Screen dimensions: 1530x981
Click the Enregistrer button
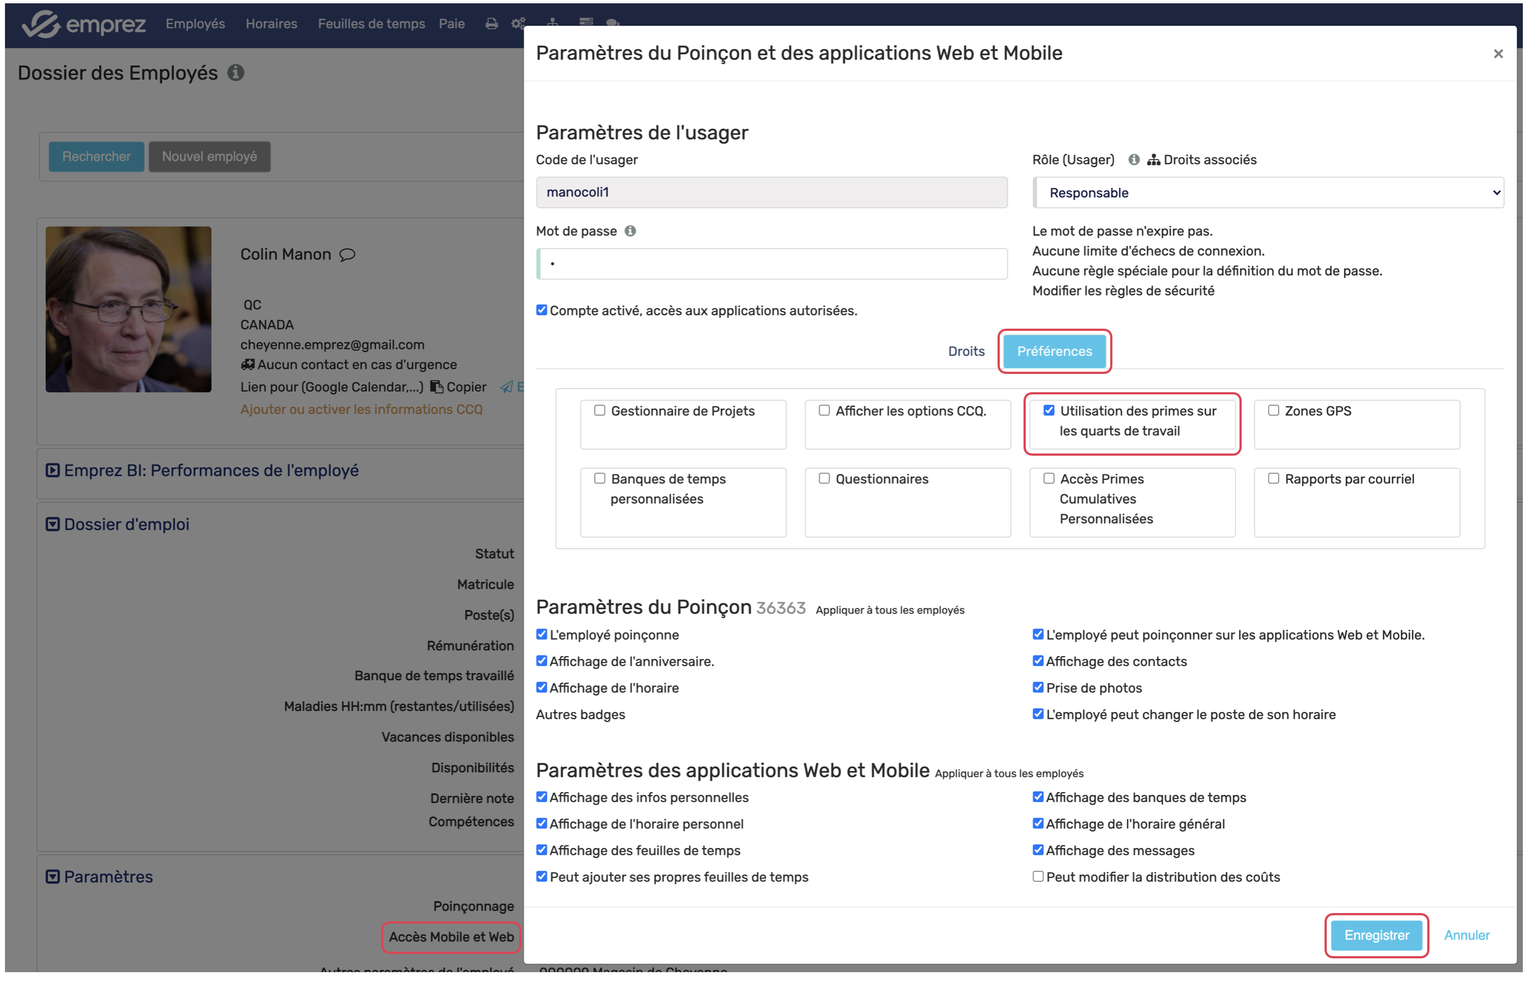pos(1376,936)
